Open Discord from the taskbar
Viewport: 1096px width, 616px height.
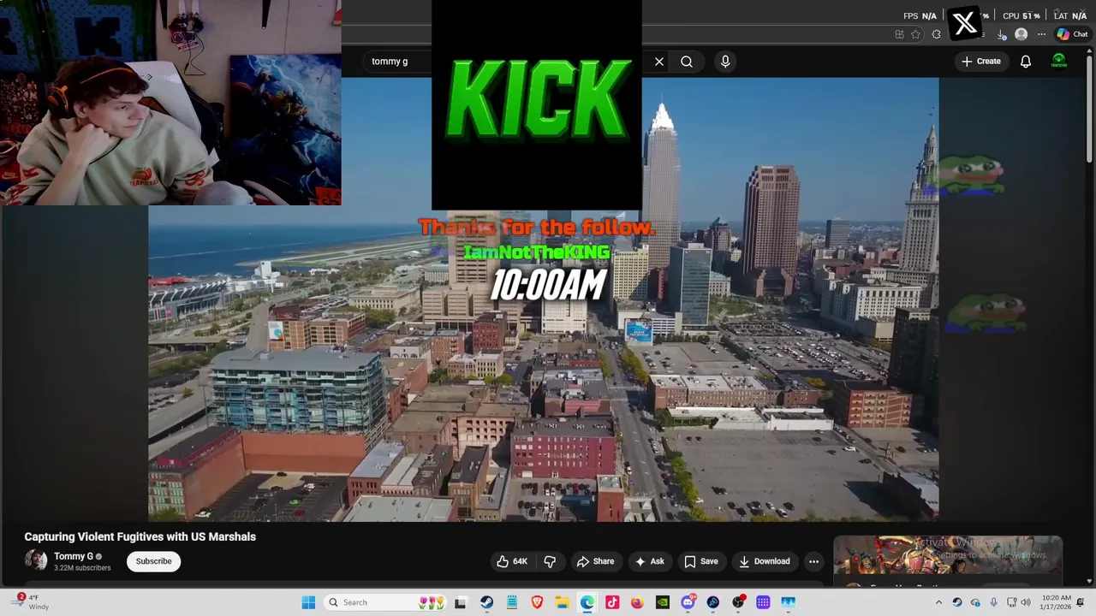(x=688, y=602)
